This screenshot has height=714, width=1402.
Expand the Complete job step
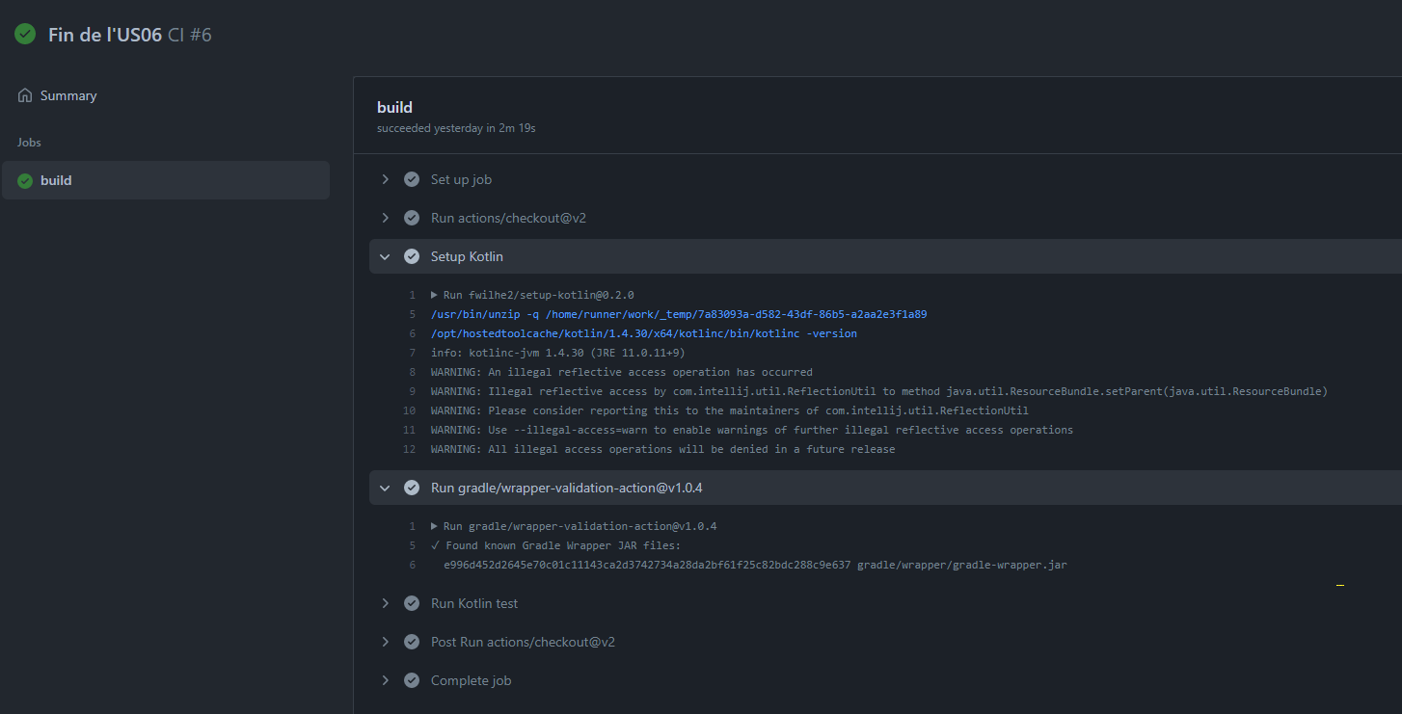[x=385, y=680]
